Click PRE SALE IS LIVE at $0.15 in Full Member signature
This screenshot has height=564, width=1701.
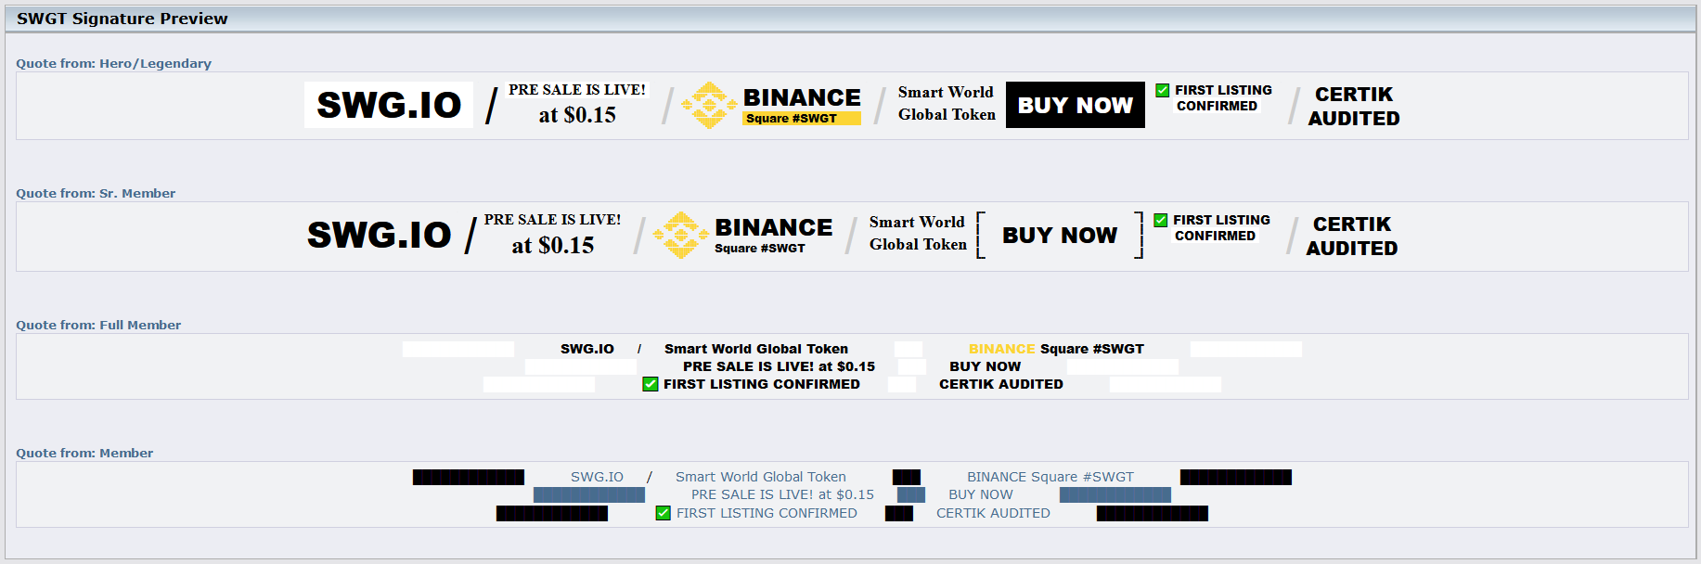coord(779,366)
